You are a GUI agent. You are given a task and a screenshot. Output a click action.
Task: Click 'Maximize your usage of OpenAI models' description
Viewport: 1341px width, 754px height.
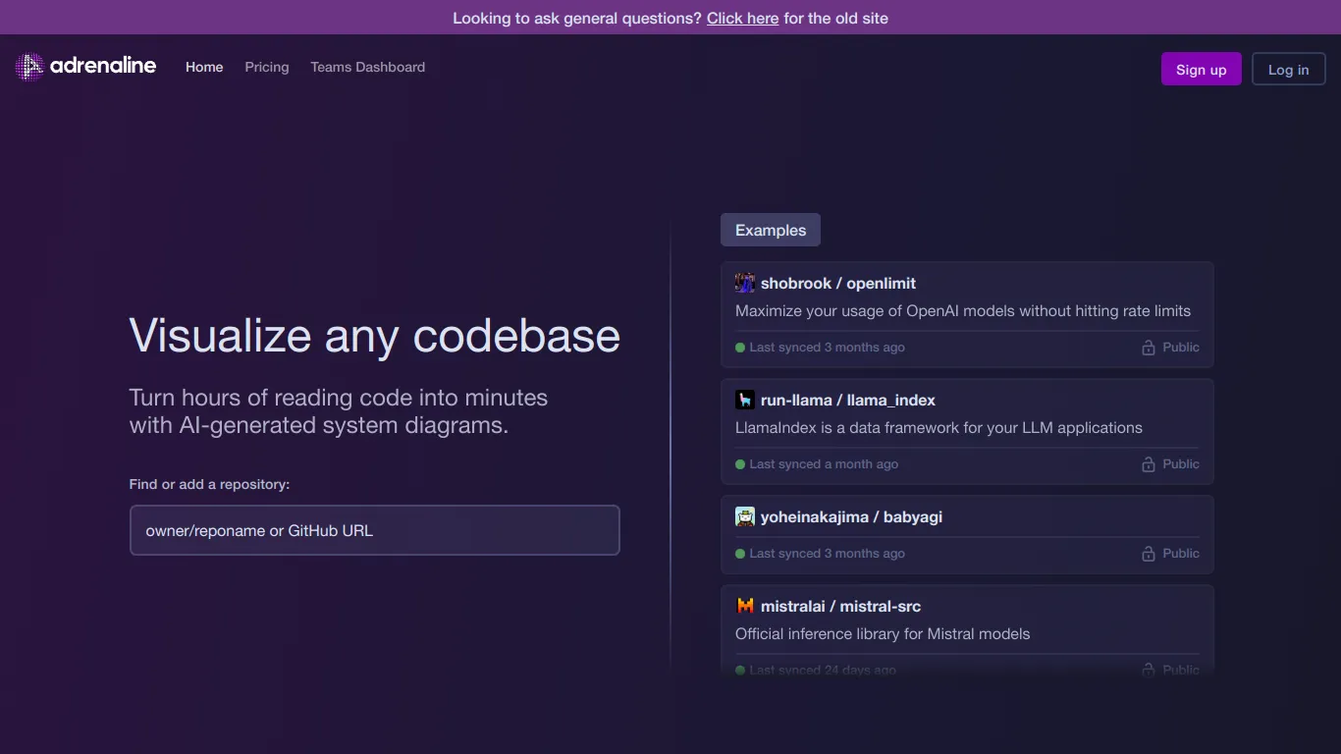tap(963, 310)
